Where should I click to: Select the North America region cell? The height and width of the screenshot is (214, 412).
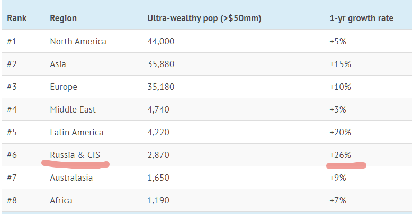pyautogui.click(x=78, y=41)
